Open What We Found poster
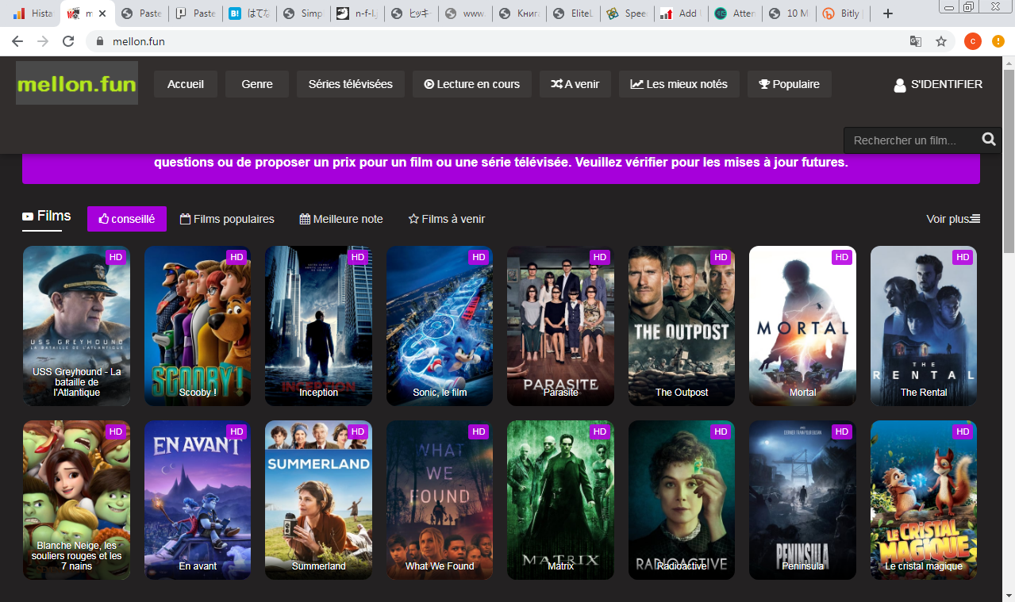 tap(440, 500)
